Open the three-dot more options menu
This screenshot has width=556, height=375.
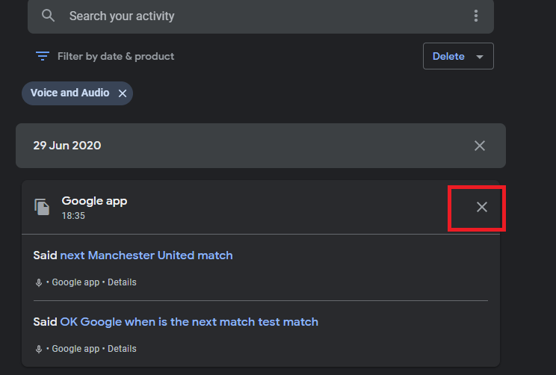(x=476, y=16)
